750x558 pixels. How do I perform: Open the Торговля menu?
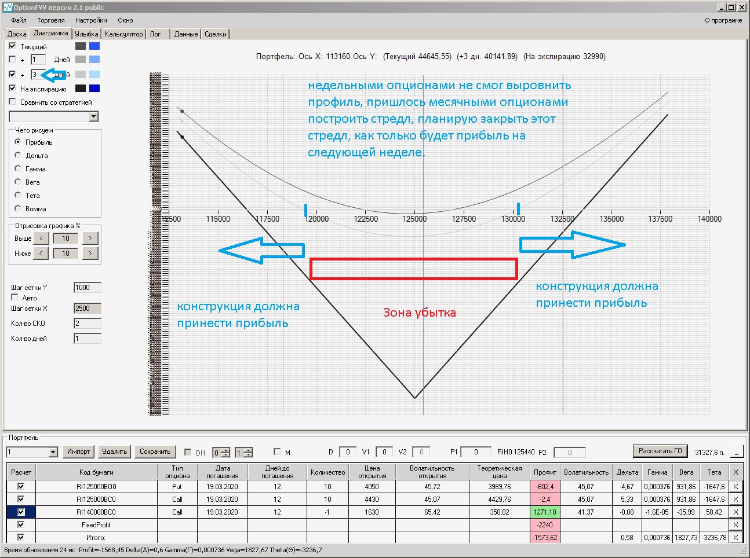pos(51,20)
